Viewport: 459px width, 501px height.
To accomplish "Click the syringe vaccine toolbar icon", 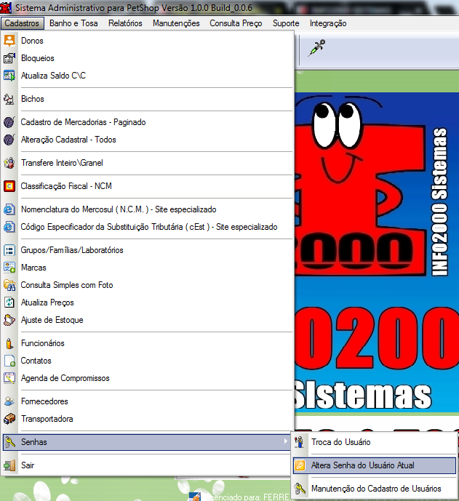I will point(316,48).
